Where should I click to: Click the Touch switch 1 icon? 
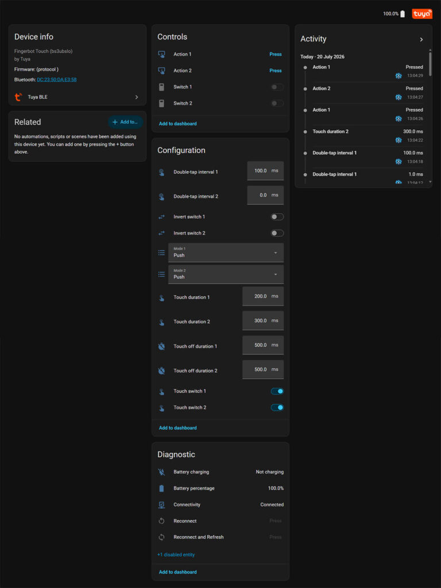click(161, 392)
